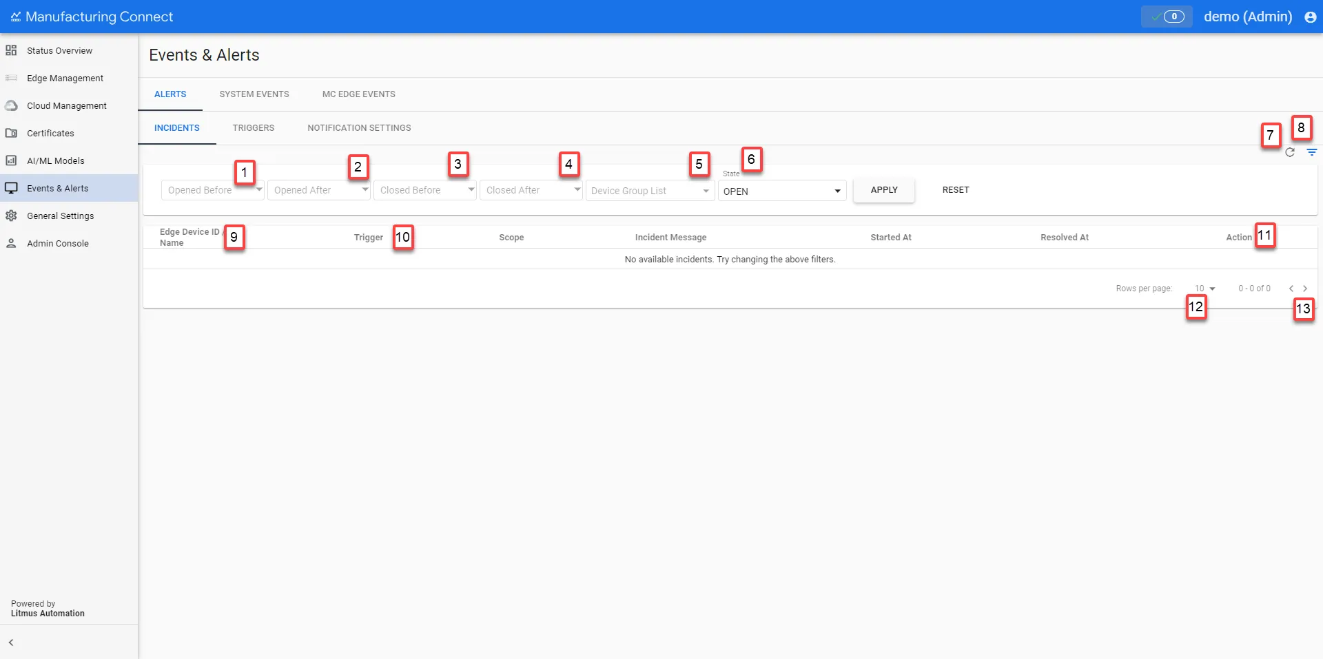Screen dimensions: 1323x659
Task: Click the Apply filters button
Action: (x=884, y=190)
